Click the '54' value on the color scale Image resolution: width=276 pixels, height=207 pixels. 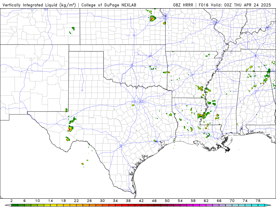pos(180,201)
